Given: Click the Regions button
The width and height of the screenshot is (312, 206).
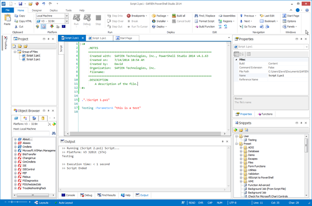Looking at the screenshot, I should point(226,21).
